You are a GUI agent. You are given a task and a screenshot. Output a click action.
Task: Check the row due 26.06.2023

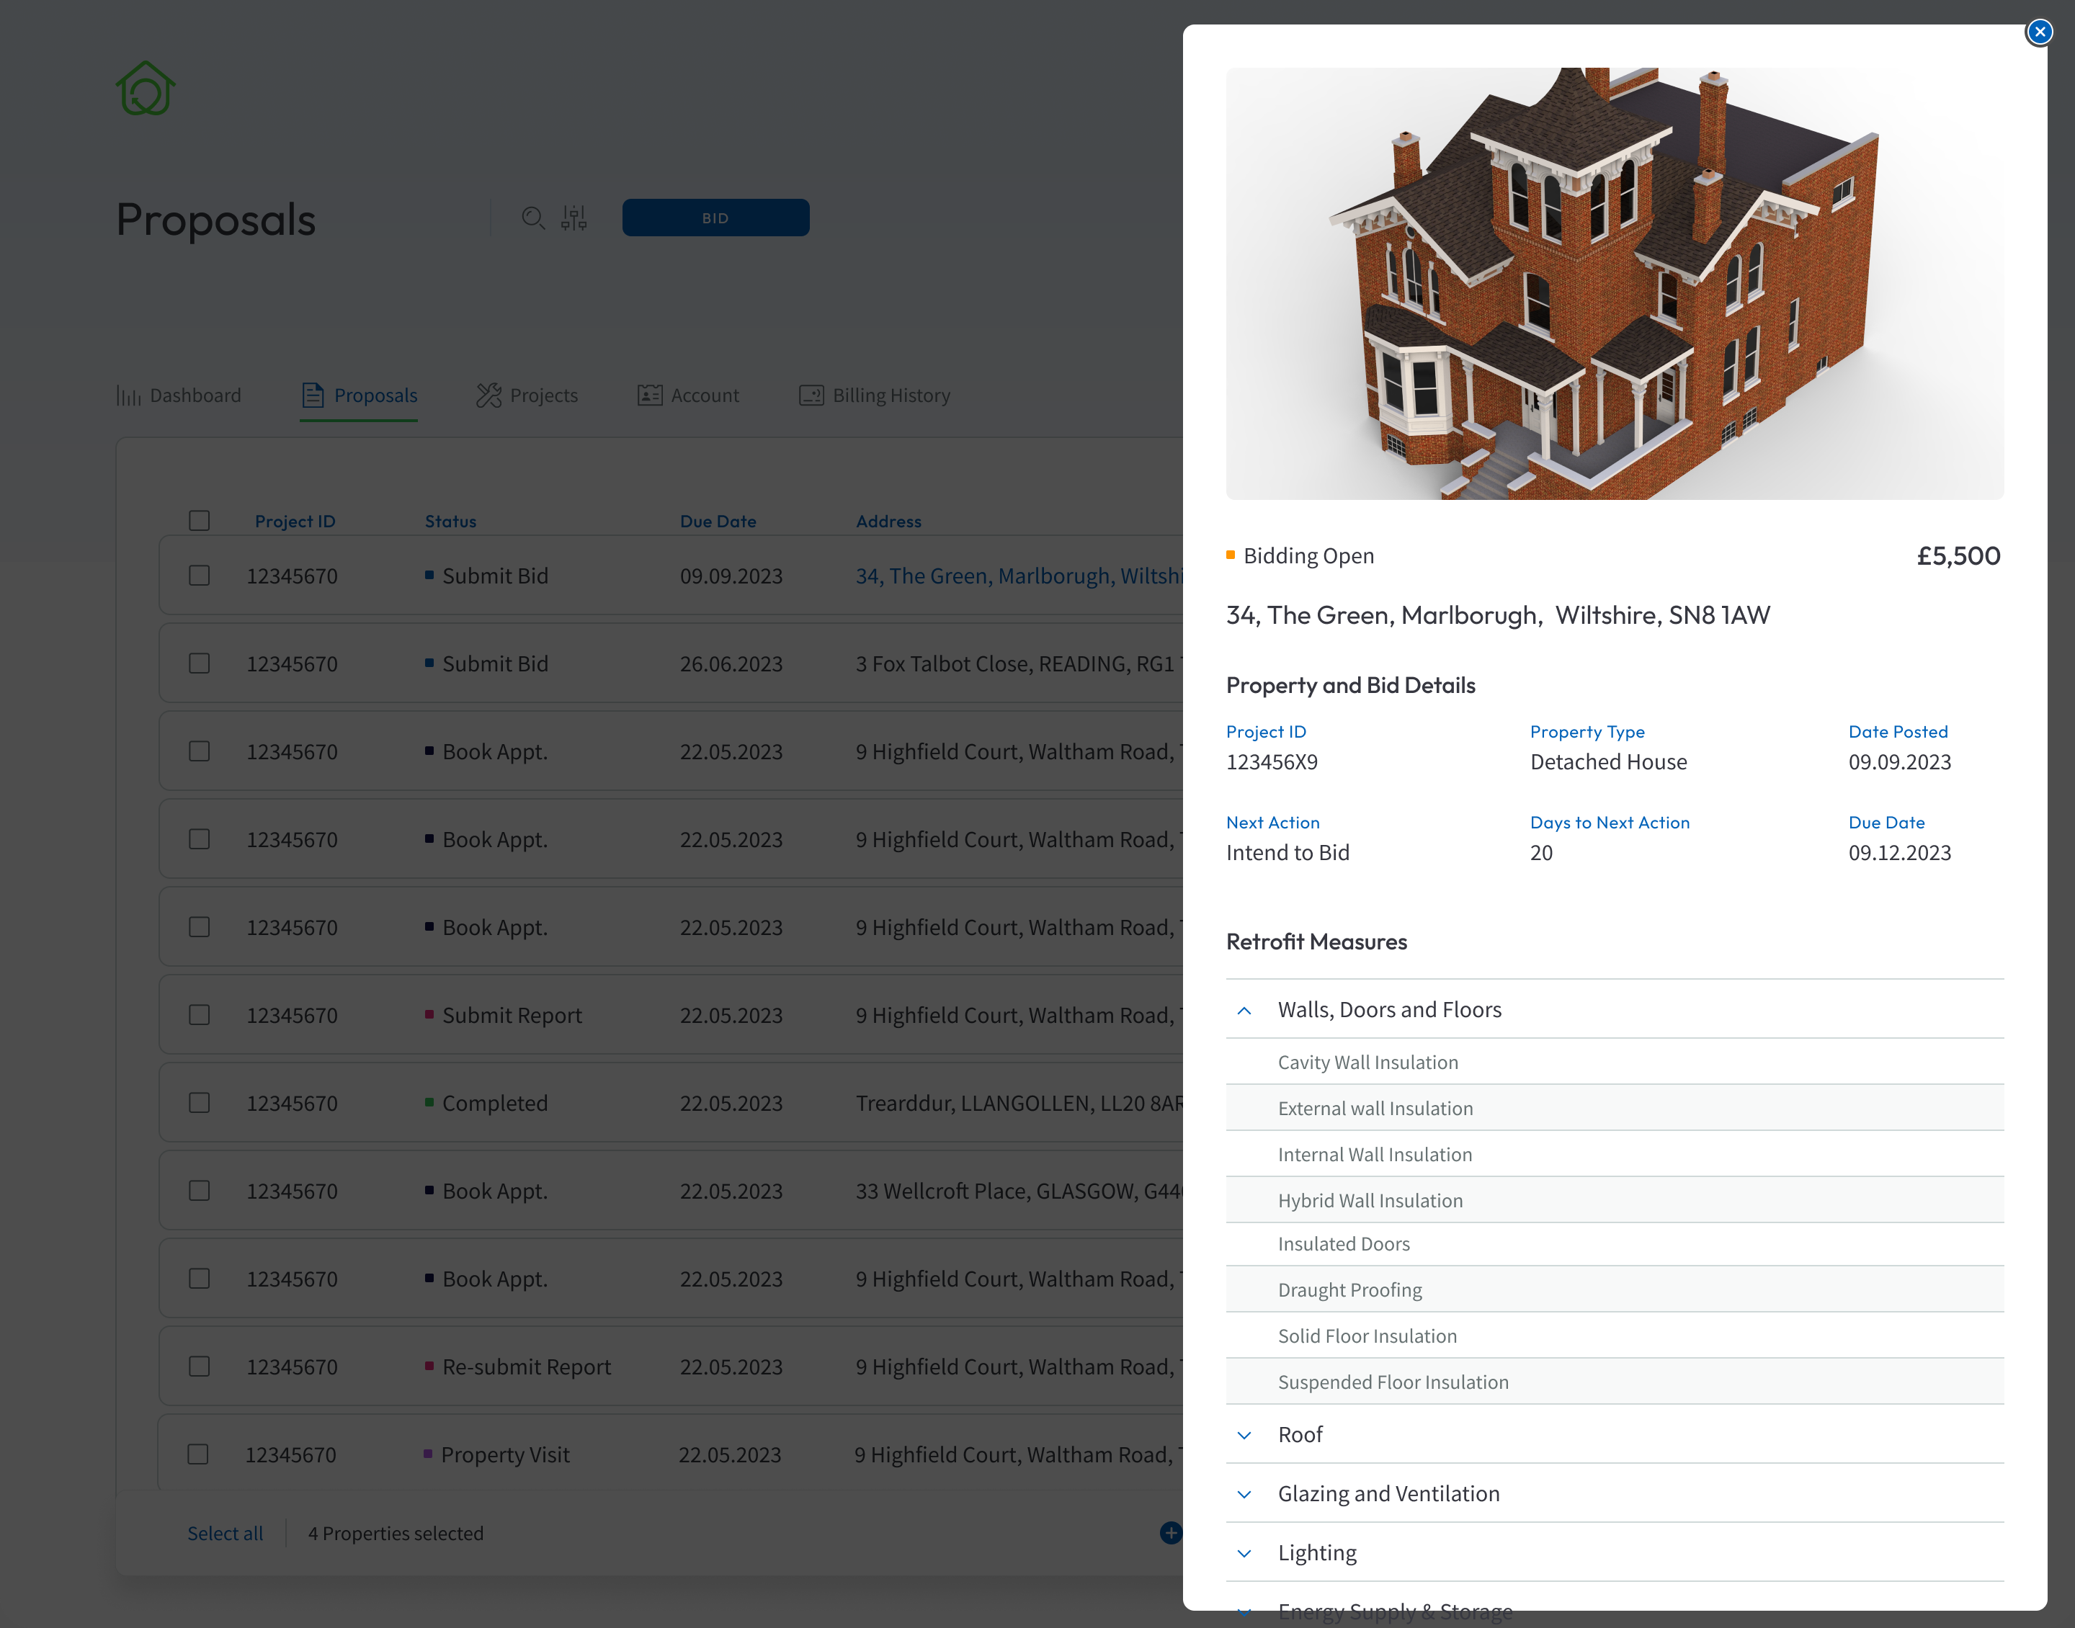[x=199, y=663]
